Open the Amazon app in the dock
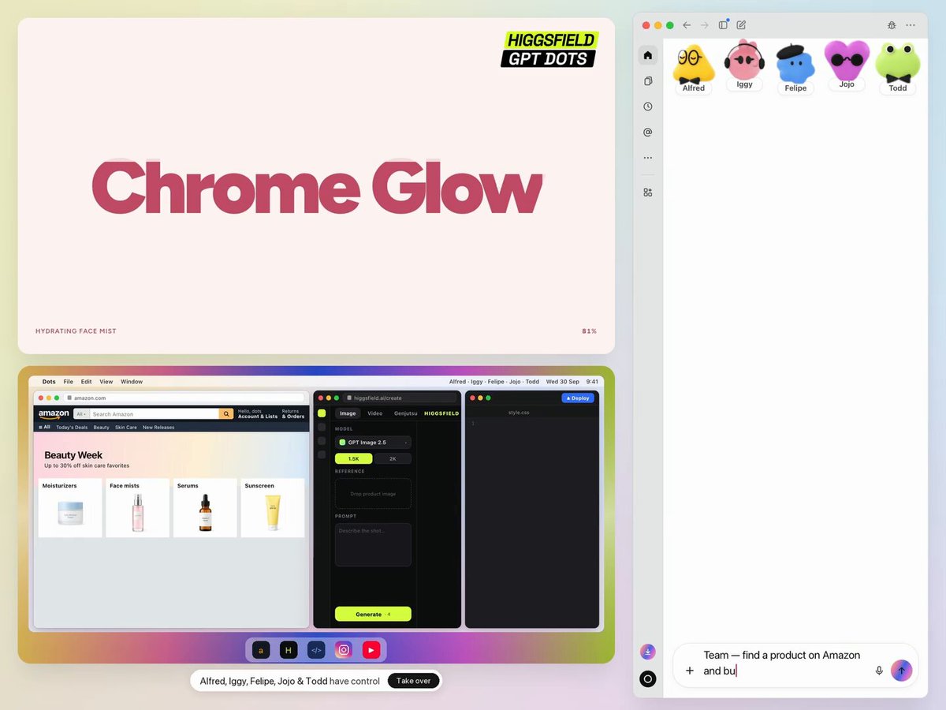Viewport: 946px width, 710px height. pos(261,650)
